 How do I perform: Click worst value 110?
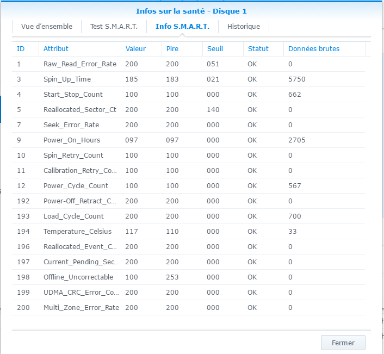(172, 231)
